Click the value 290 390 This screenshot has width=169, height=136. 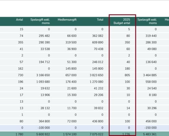(44, 42)
